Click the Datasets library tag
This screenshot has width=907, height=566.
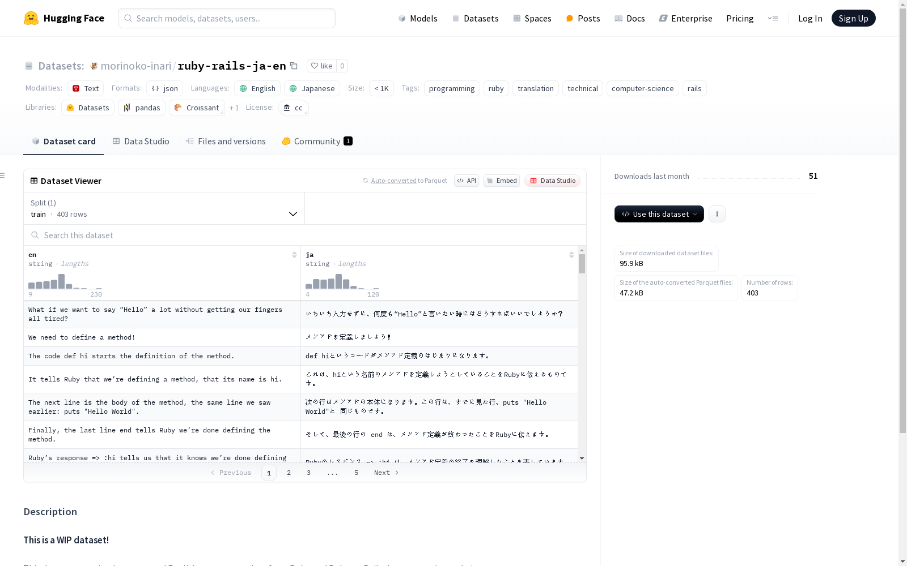coord(88,108)
